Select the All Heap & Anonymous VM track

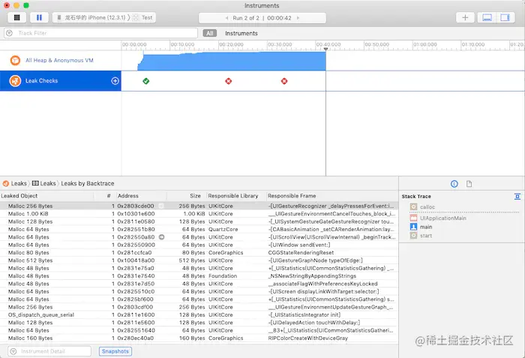pos(61,60)
